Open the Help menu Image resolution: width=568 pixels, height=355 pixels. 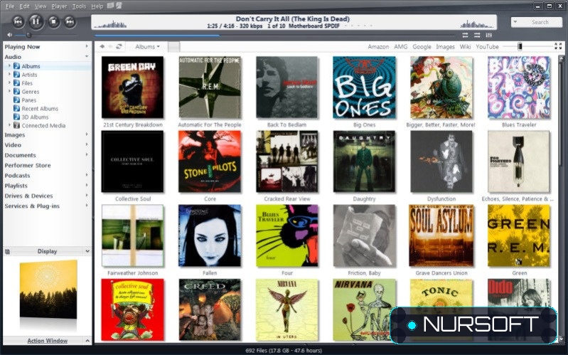tap(97, 6)
